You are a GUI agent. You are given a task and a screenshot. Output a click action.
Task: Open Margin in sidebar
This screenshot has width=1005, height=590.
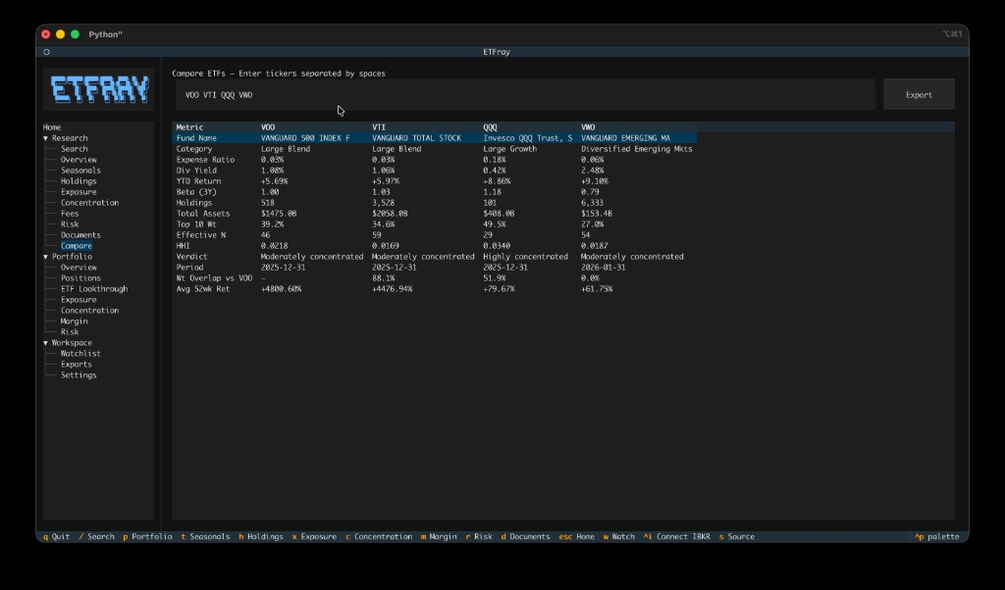click(x=75, y=321)
